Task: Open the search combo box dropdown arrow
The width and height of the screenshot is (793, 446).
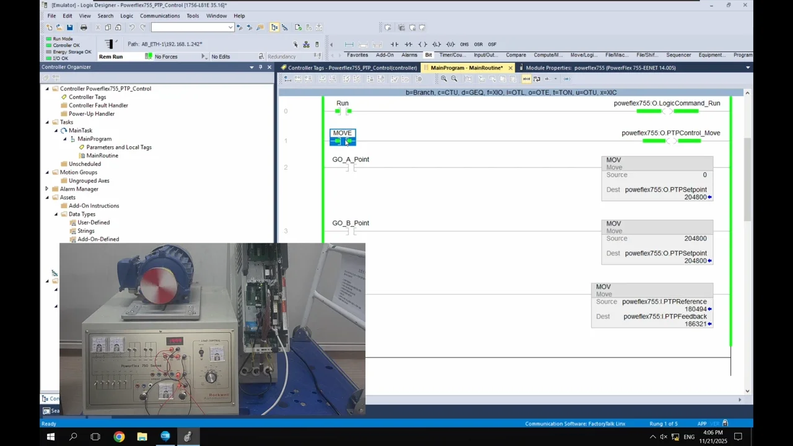Action: click(230, 27)
